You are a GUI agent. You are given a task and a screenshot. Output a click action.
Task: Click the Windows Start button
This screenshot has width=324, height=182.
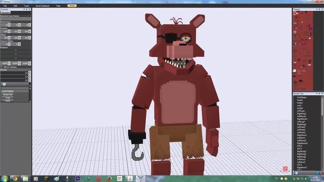point(5,178)
